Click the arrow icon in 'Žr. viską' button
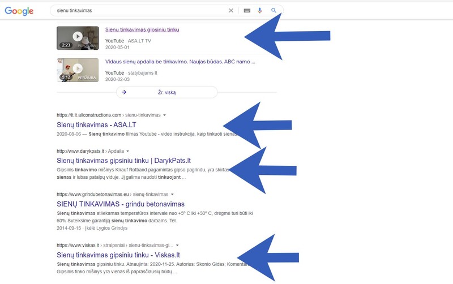The width and height of the screenshot is (453, 284). point(124,92)
